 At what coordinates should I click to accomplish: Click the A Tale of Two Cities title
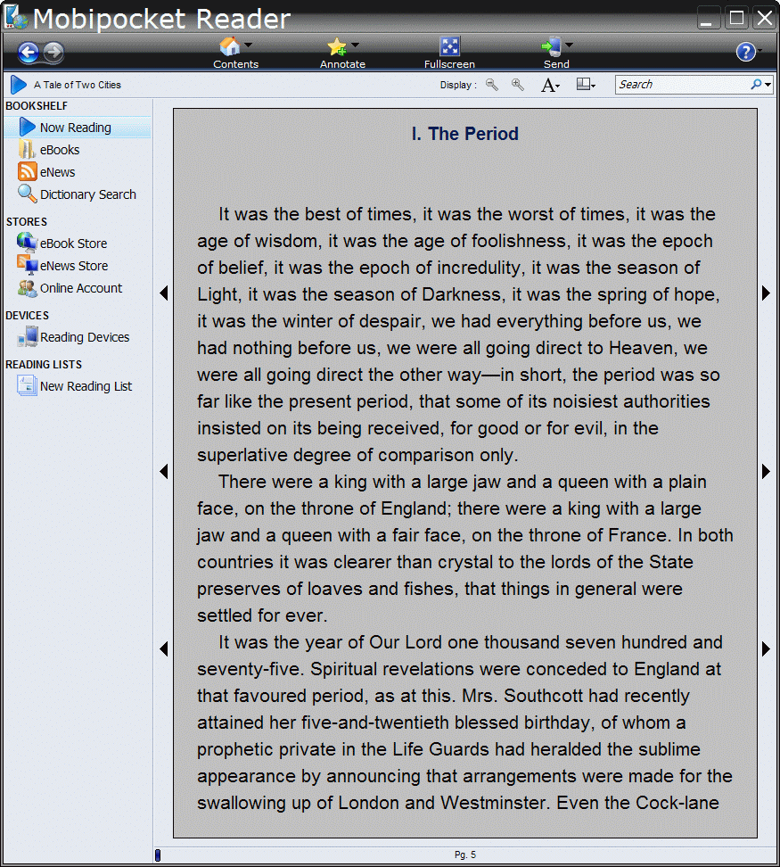click(x=77, y=85)
